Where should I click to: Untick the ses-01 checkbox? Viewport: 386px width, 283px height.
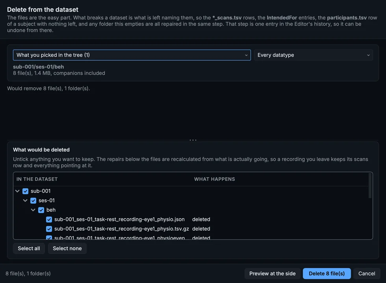coord(33,201)
